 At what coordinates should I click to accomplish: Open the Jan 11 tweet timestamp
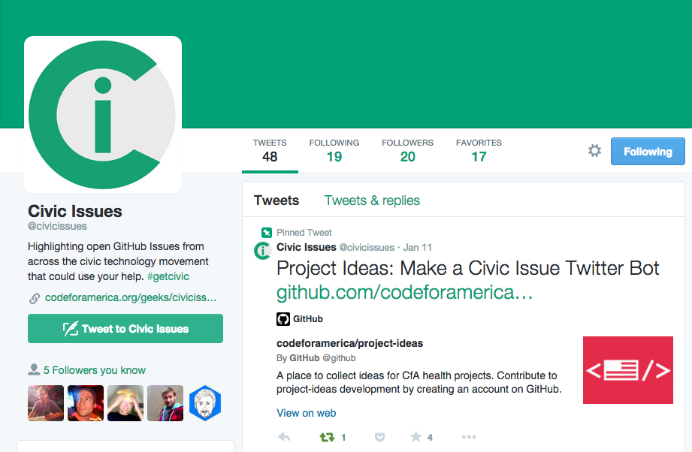click(x=418, y=247)
